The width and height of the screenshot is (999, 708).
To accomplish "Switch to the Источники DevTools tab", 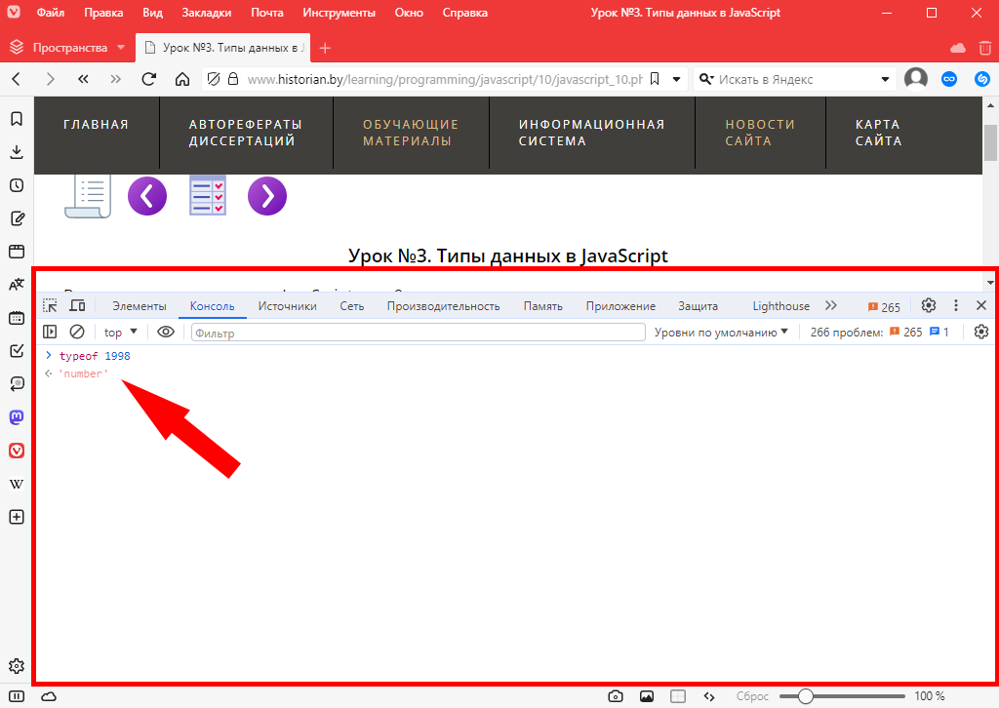I will (287, 306).
